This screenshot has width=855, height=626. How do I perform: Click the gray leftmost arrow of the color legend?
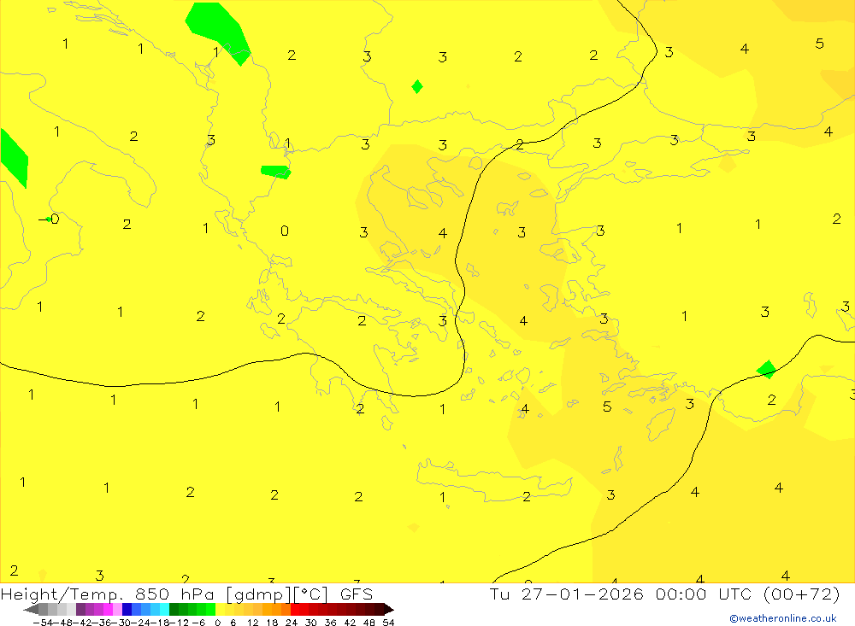click(31, 610)
